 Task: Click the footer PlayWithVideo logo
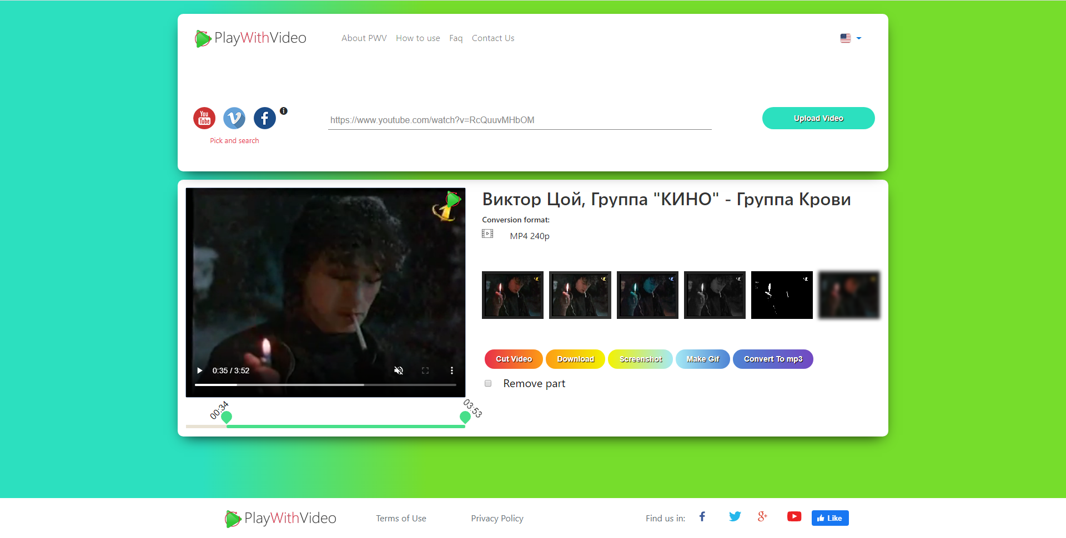pos(280,518)
